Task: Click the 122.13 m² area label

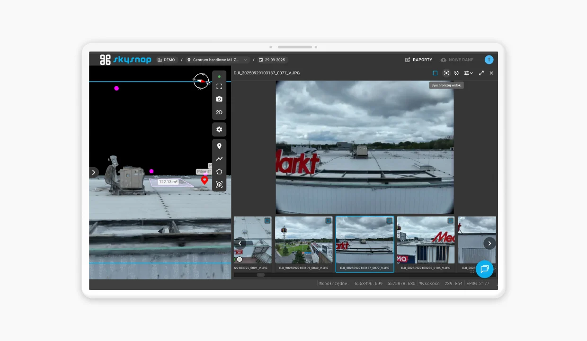Action: click(x=169, y=182)
